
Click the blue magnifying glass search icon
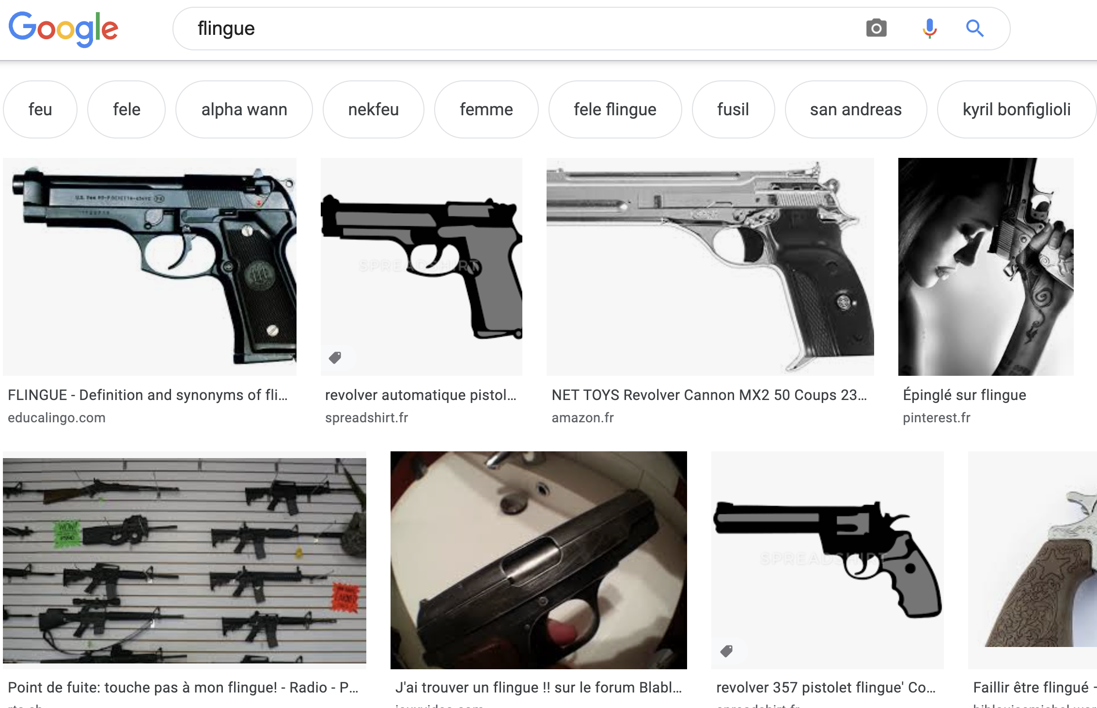(974, 28)
